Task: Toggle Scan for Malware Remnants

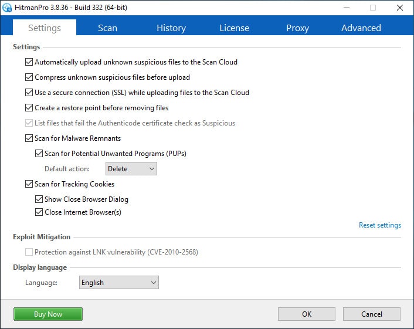Action: pyautogui.click(x=29, y=138)
